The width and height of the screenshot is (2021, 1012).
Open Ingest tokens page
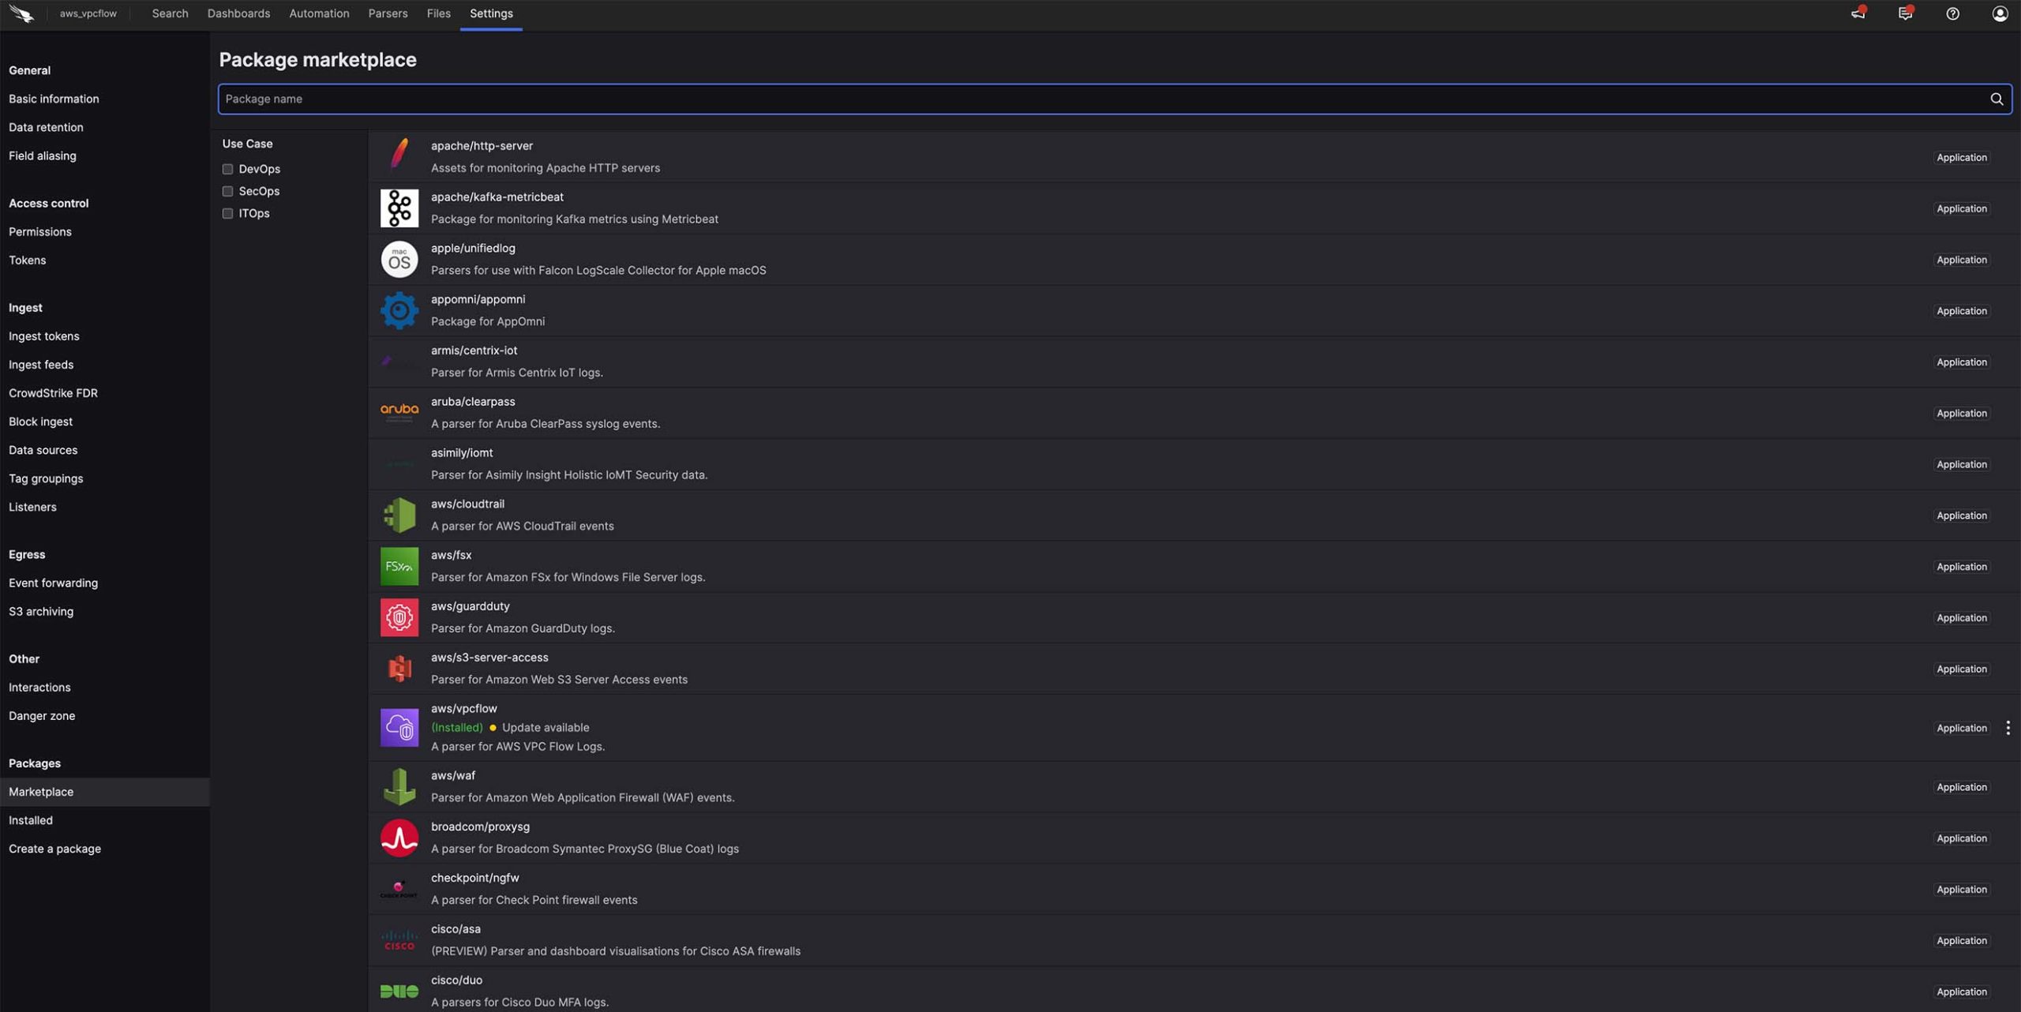pyautogui.click(x=44, y=336)
